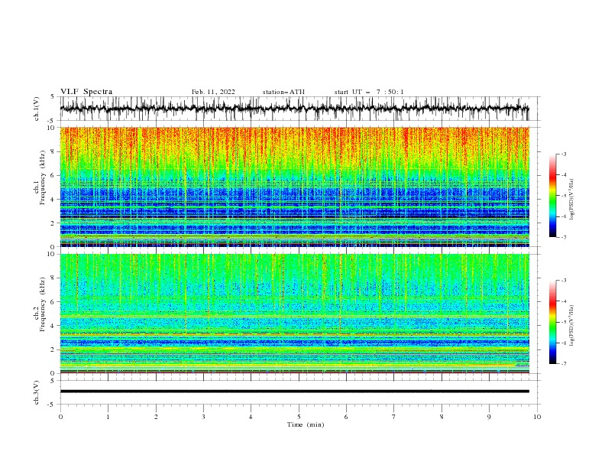Click time axis tick label "7"
This screenshot has width=605, height=468.
[x=394, y=417]
